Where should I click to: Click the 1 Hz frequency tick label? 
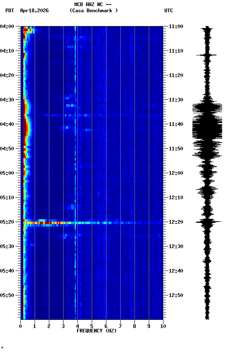(35, 326)
